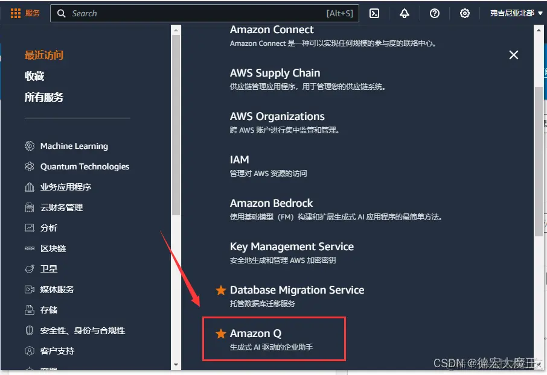This screenshot has height=375, width=547.
Task: Click the 卫星 planet icon
Action: [x=30, y=269]
